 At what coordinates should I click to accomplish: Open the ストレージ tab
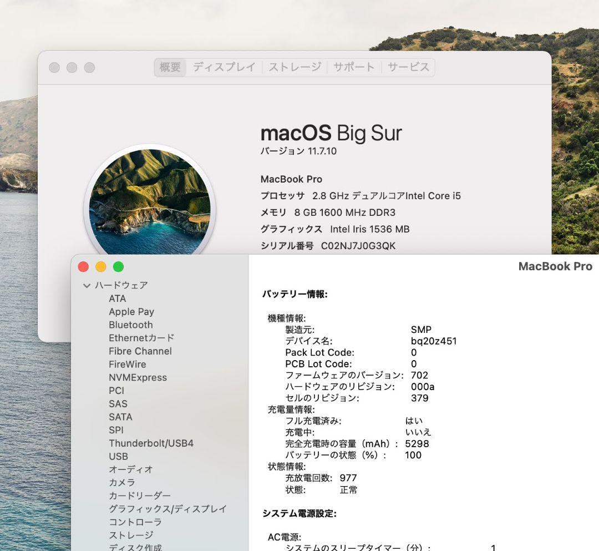(x=294, y=67)
